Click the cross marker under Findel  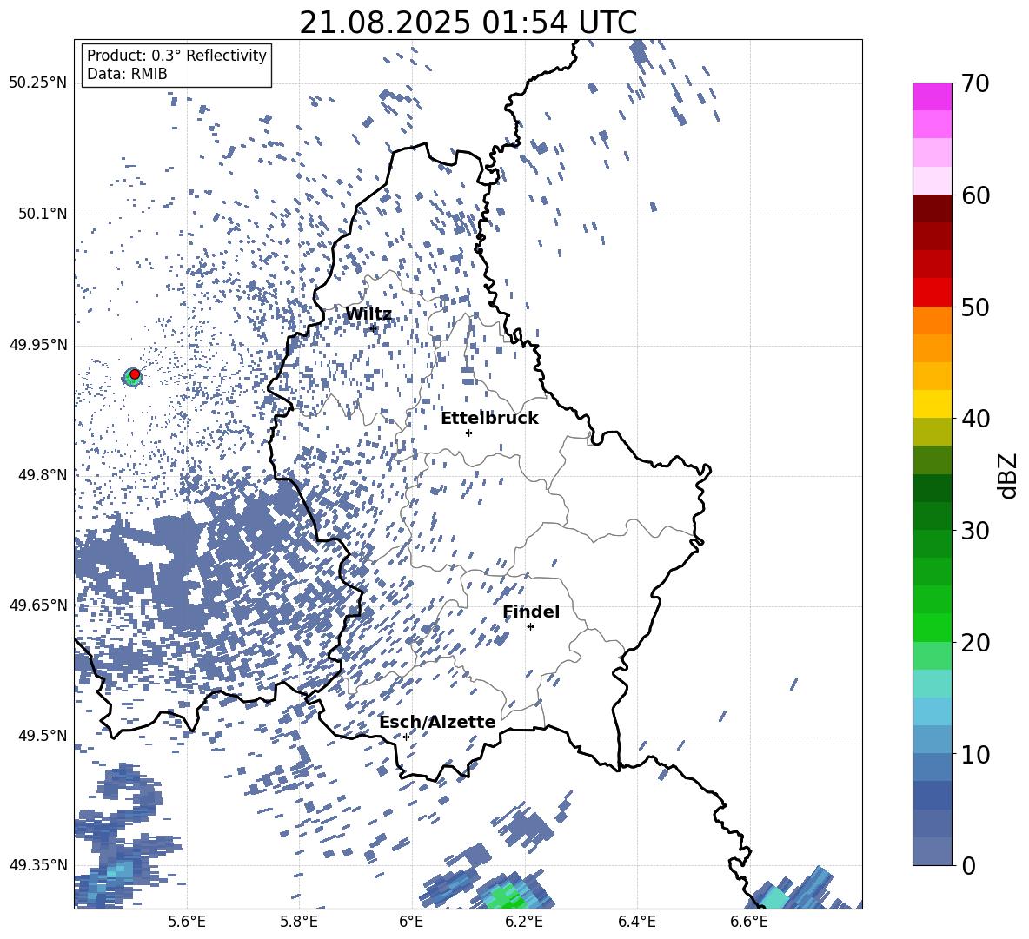pyautogui.click(x=530, y=627)
